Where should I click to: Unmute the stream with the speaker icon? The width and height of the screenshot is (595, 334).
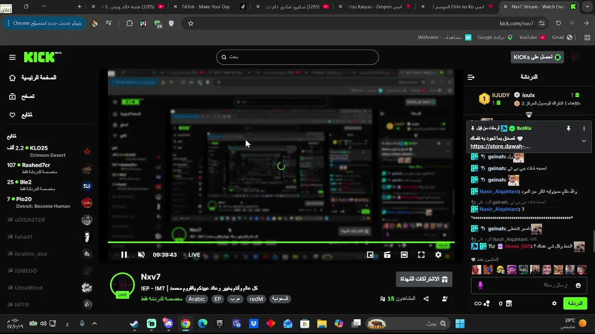point(141,255)
